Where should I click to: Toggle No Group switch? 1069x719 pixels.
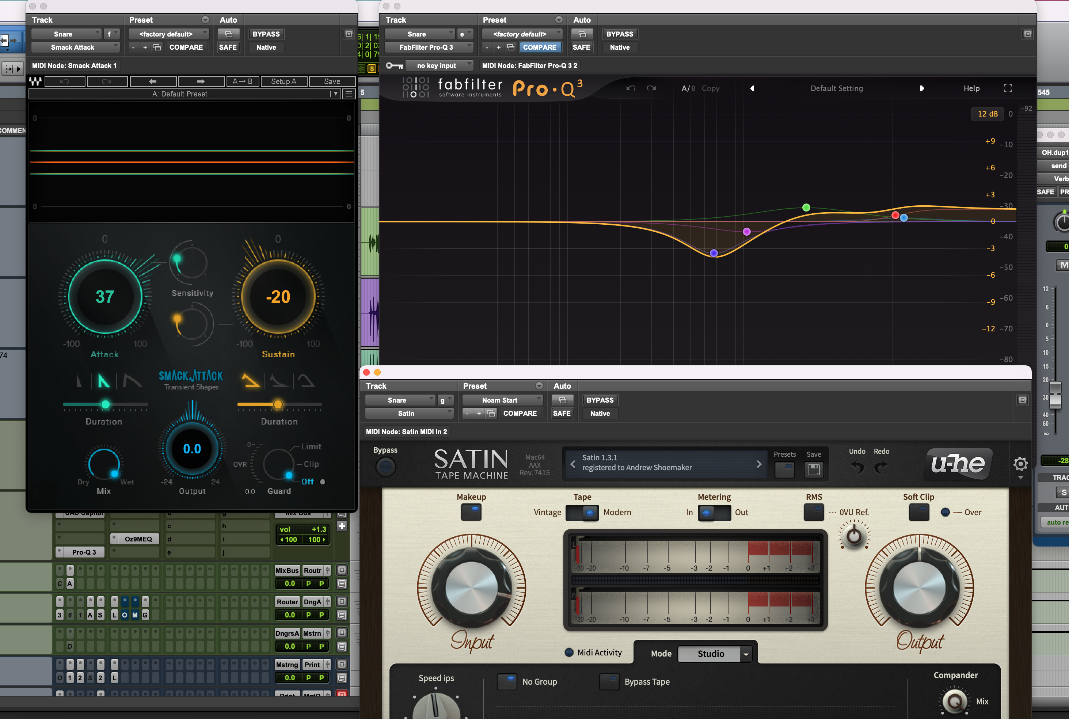click(x=507, y=681)
